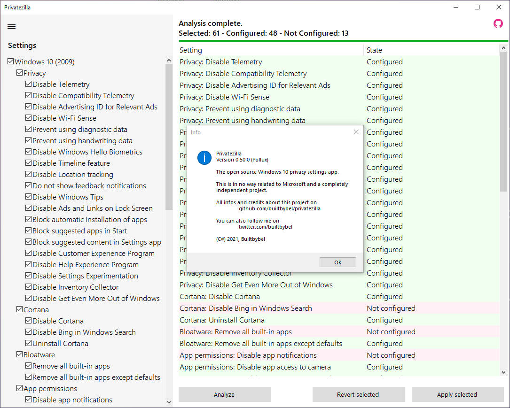Click scroll-down arrow of results list
Viewport: 510px width, 408px height.
[x=503, y=372]
